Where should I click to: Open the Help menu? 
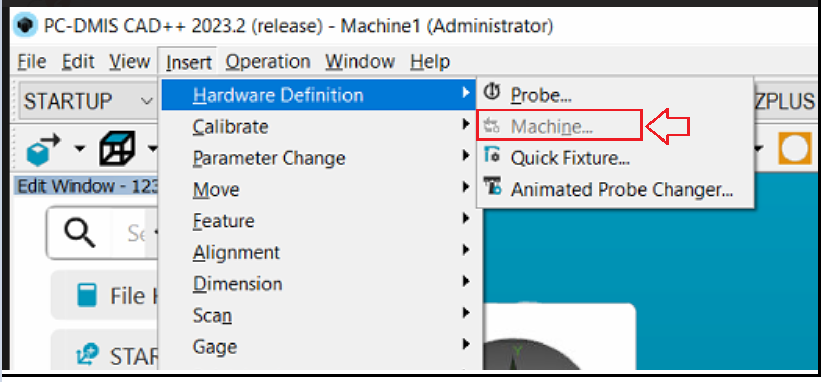(429, 61)
